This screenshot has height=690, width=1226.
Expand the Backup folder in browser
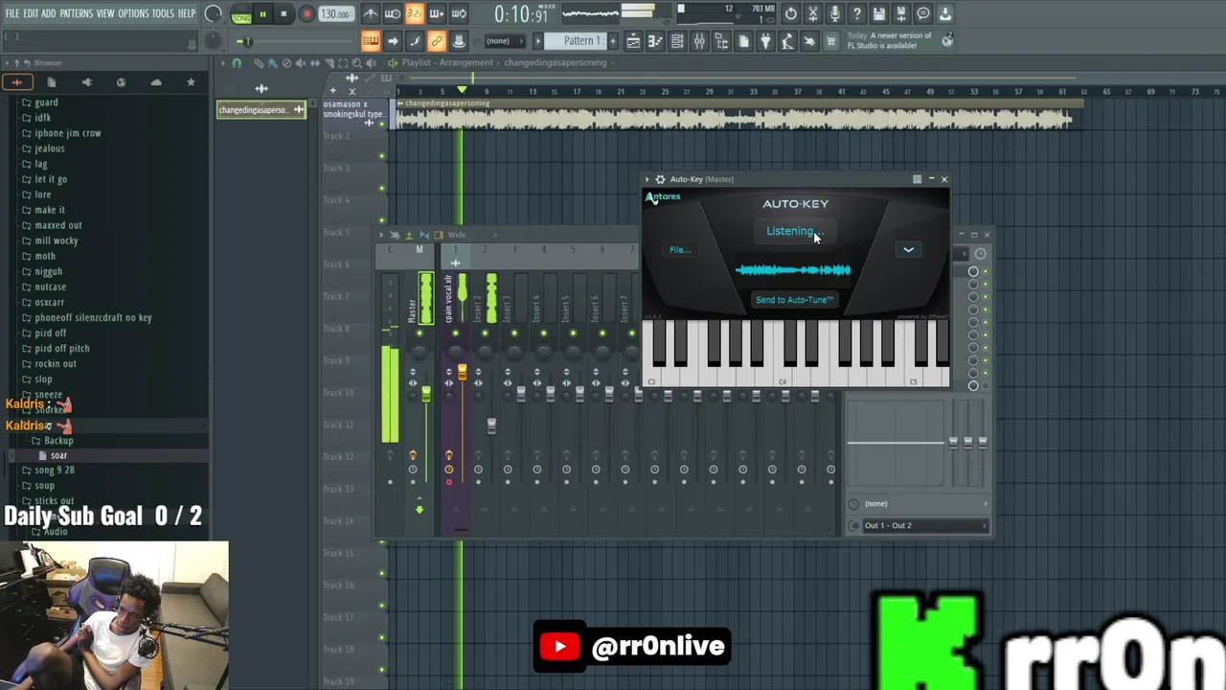58,441
